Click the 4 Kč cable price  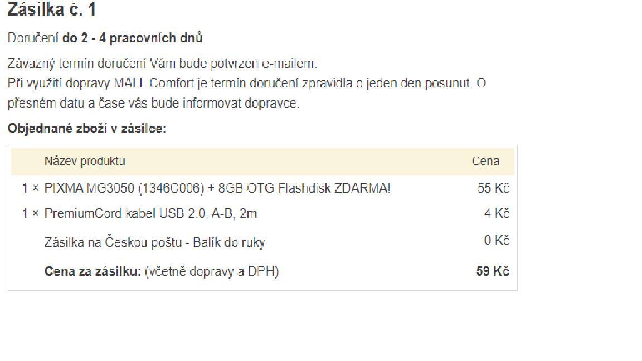(497, 213)
